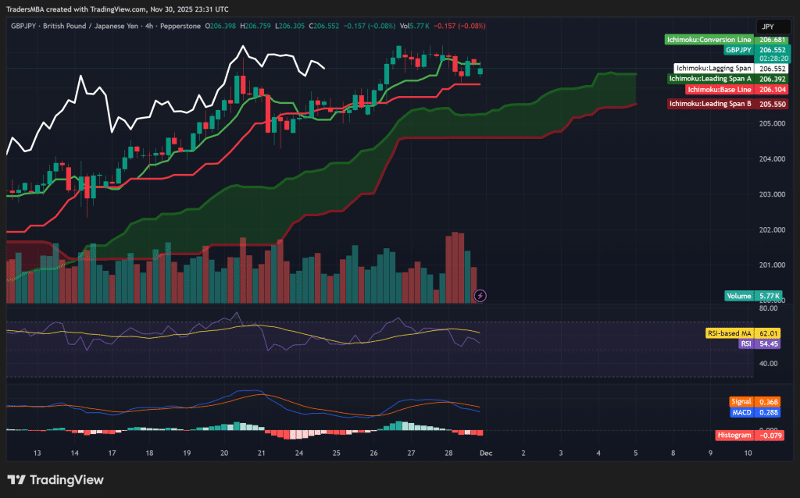Click the lightning bolt quick-trade icon
This screenshot has width=800, height=498.
tap(479, 295)
